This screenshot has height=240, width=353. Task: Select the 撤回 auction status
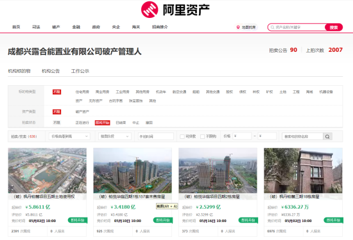coord(149,123)
